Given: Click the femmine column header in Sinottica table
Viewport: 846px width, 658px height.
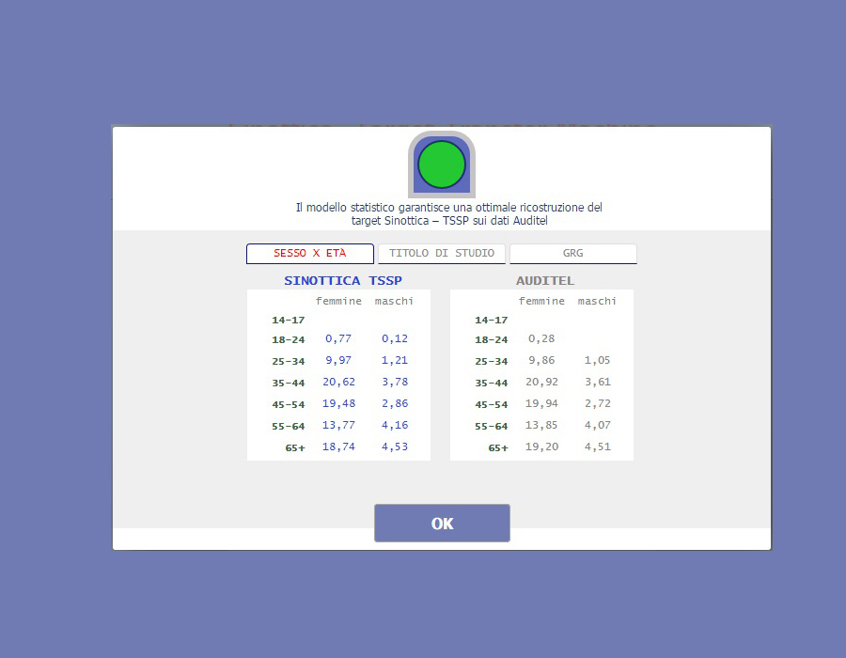Looking at the screenshot, I should [x=338, y=301].
